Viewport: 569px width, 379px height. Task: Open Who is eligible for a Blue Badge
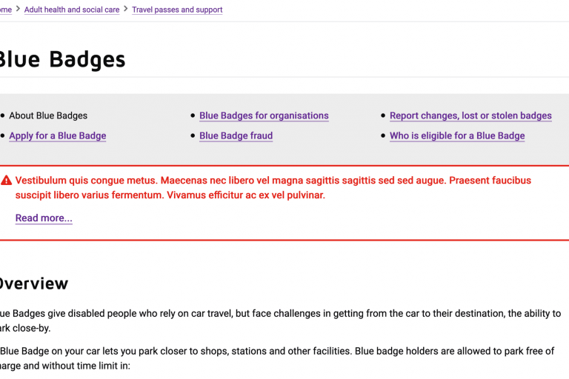pos(457,135)
